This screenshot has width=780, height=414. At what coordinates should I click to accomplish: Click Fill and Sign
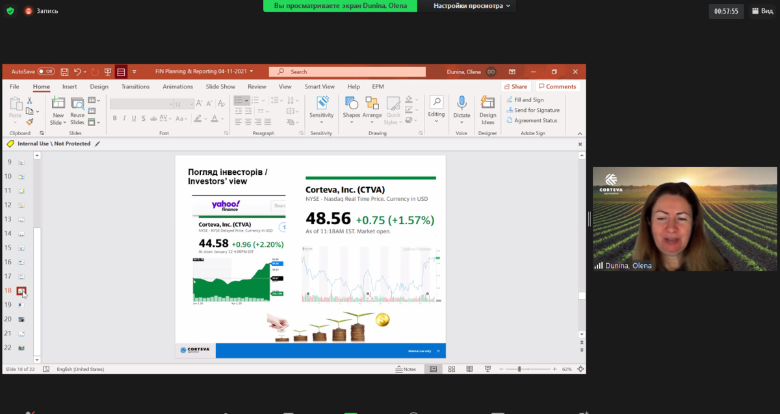(x=525, y=99)
